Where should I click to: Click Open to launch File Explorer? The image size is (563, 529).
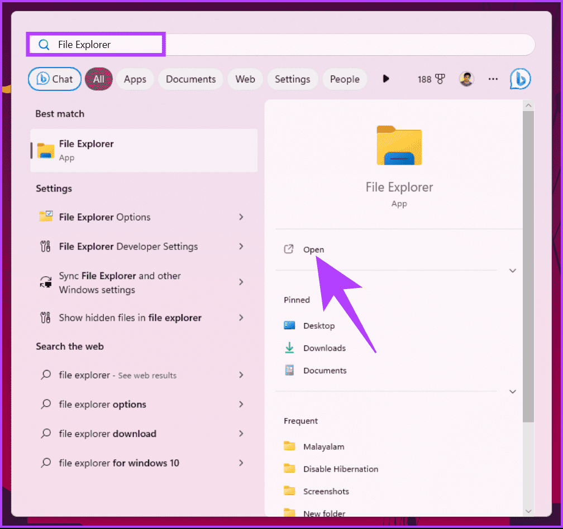(313, 249)
